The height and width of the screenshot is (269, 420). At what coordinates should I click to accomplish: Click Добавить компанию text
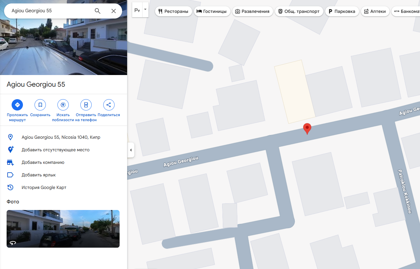pyautogui.click(x=43, y=162)
